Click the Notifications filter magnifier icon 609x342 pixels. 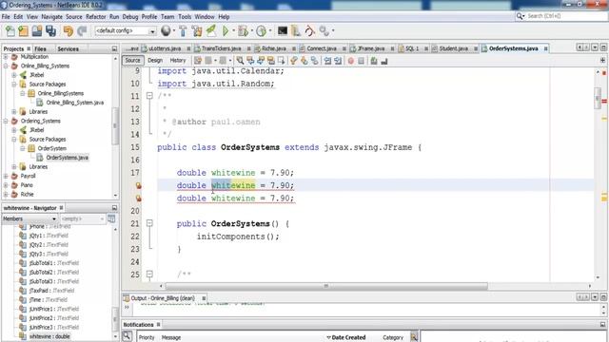[127, 336]
